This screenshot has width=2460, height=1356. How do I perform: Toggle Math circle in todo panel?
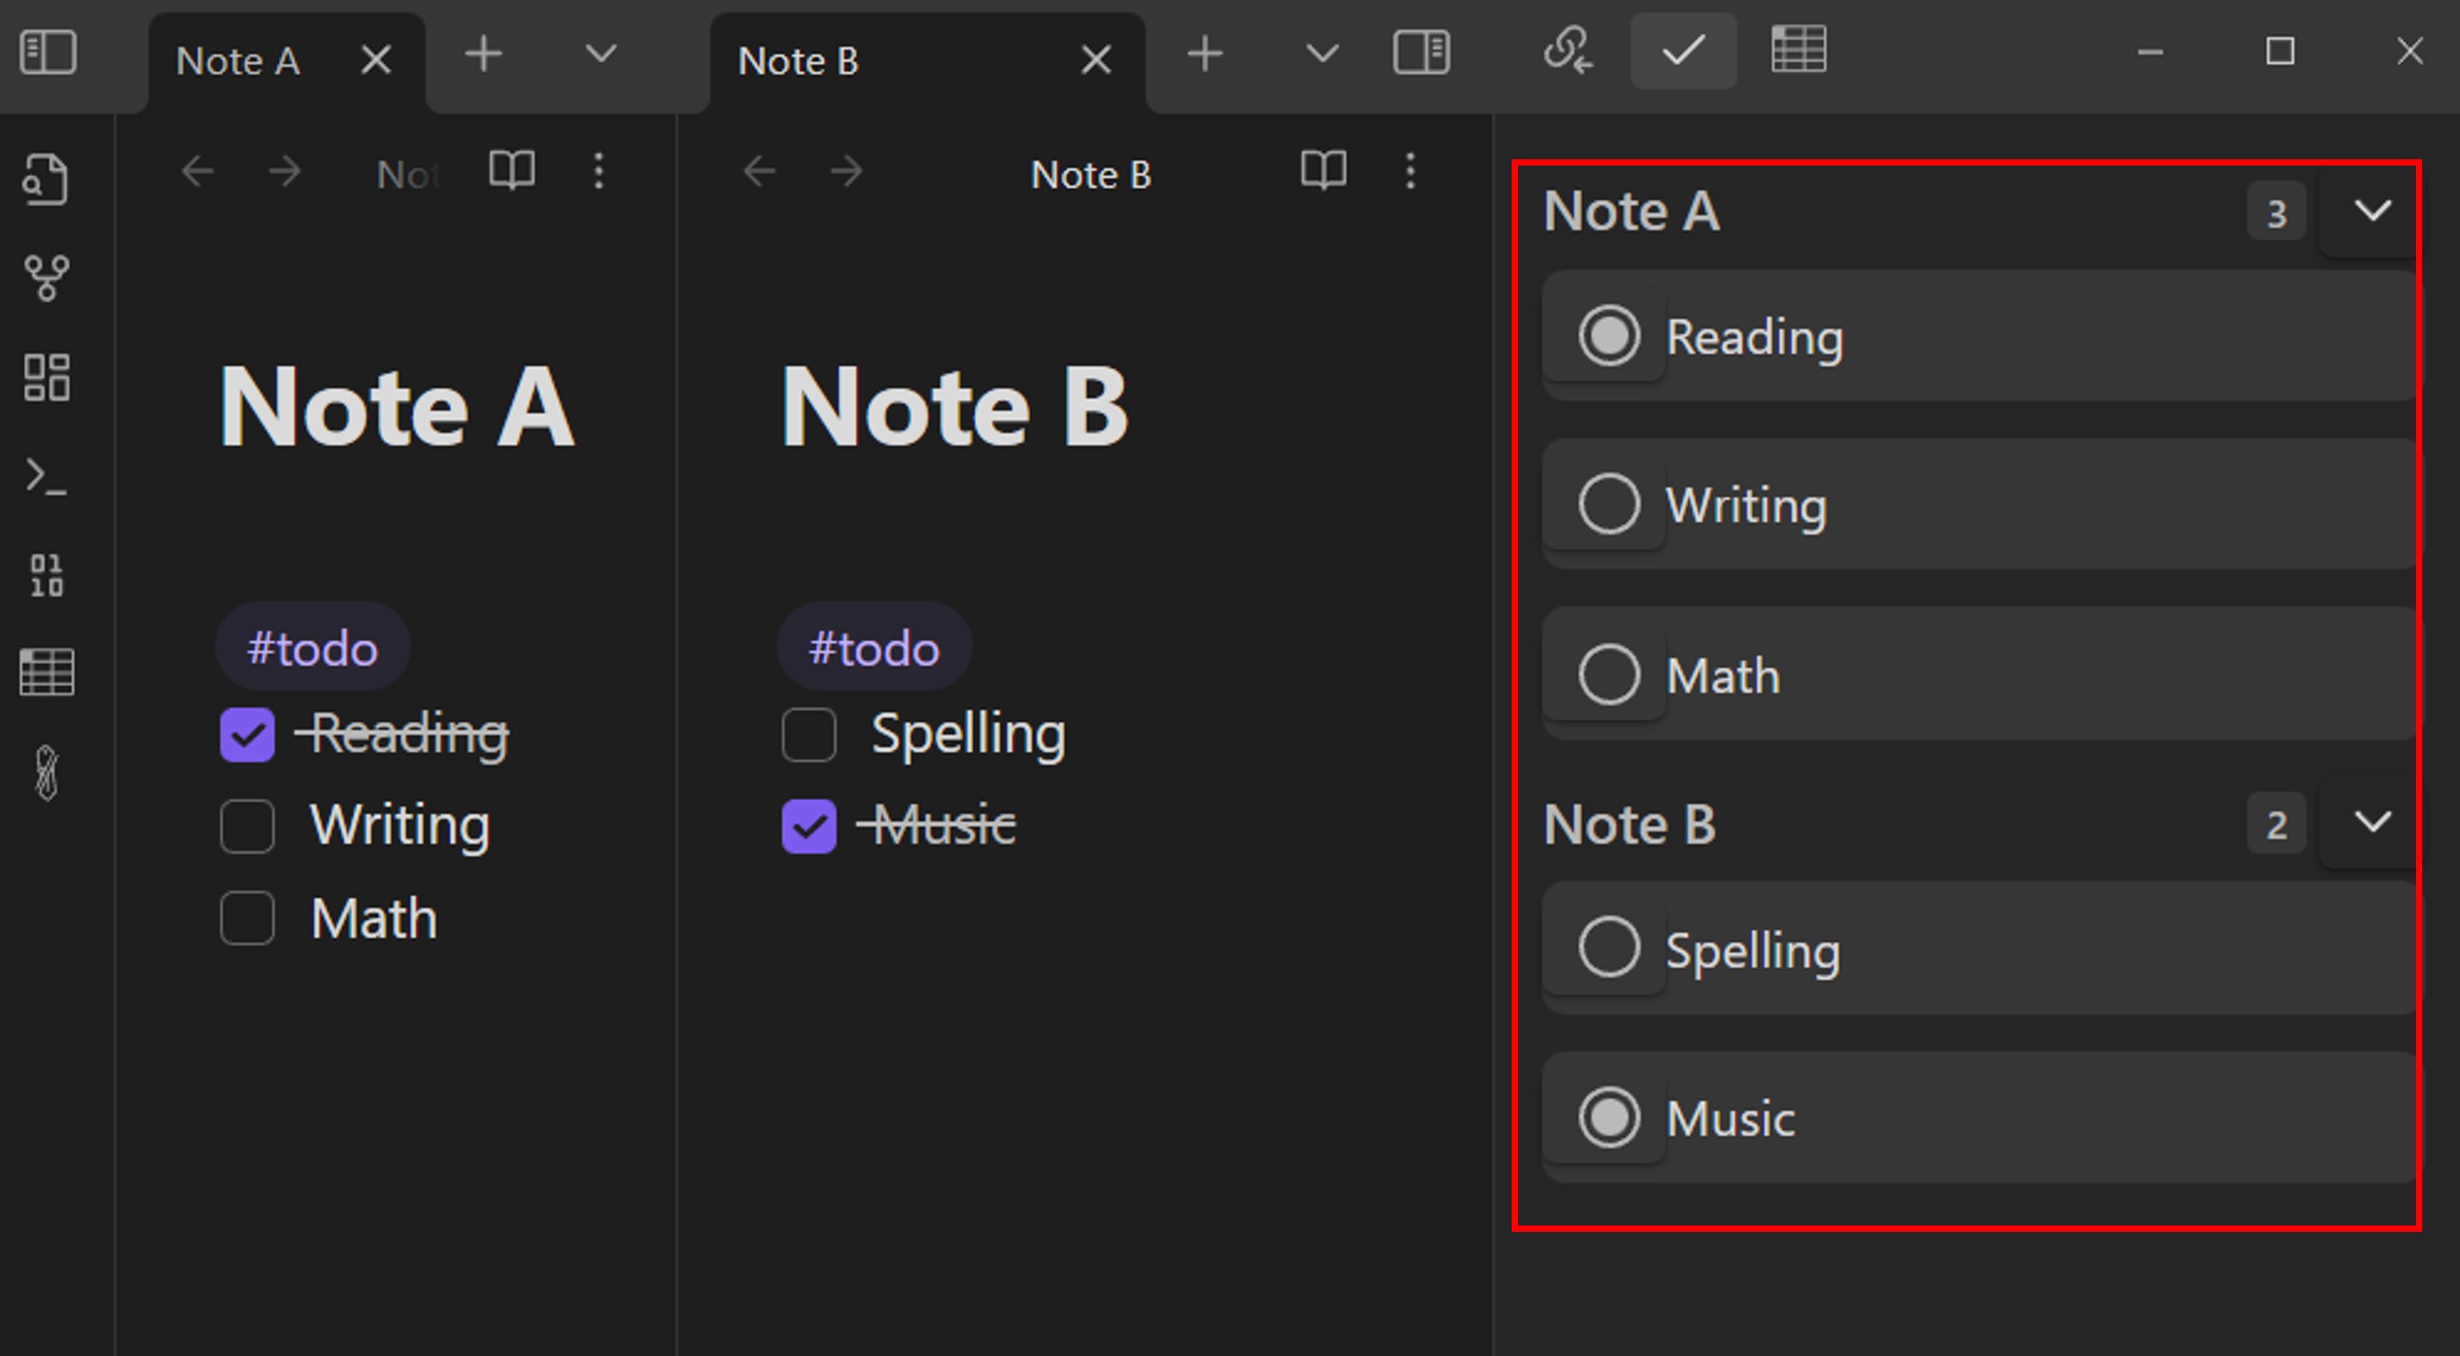click(x=1609, y=674)
